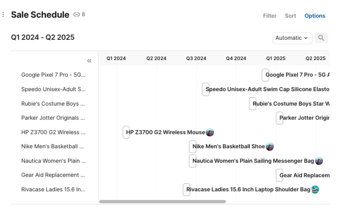This screenshot has width=357, height=217.
Task: Open the Options menu
Action: (x=314, y=15)
